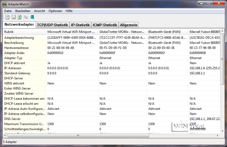Click hardware address 00-21-6B-04-94-4B
This screenshot has width=227, height=147.
coord(61,48)
